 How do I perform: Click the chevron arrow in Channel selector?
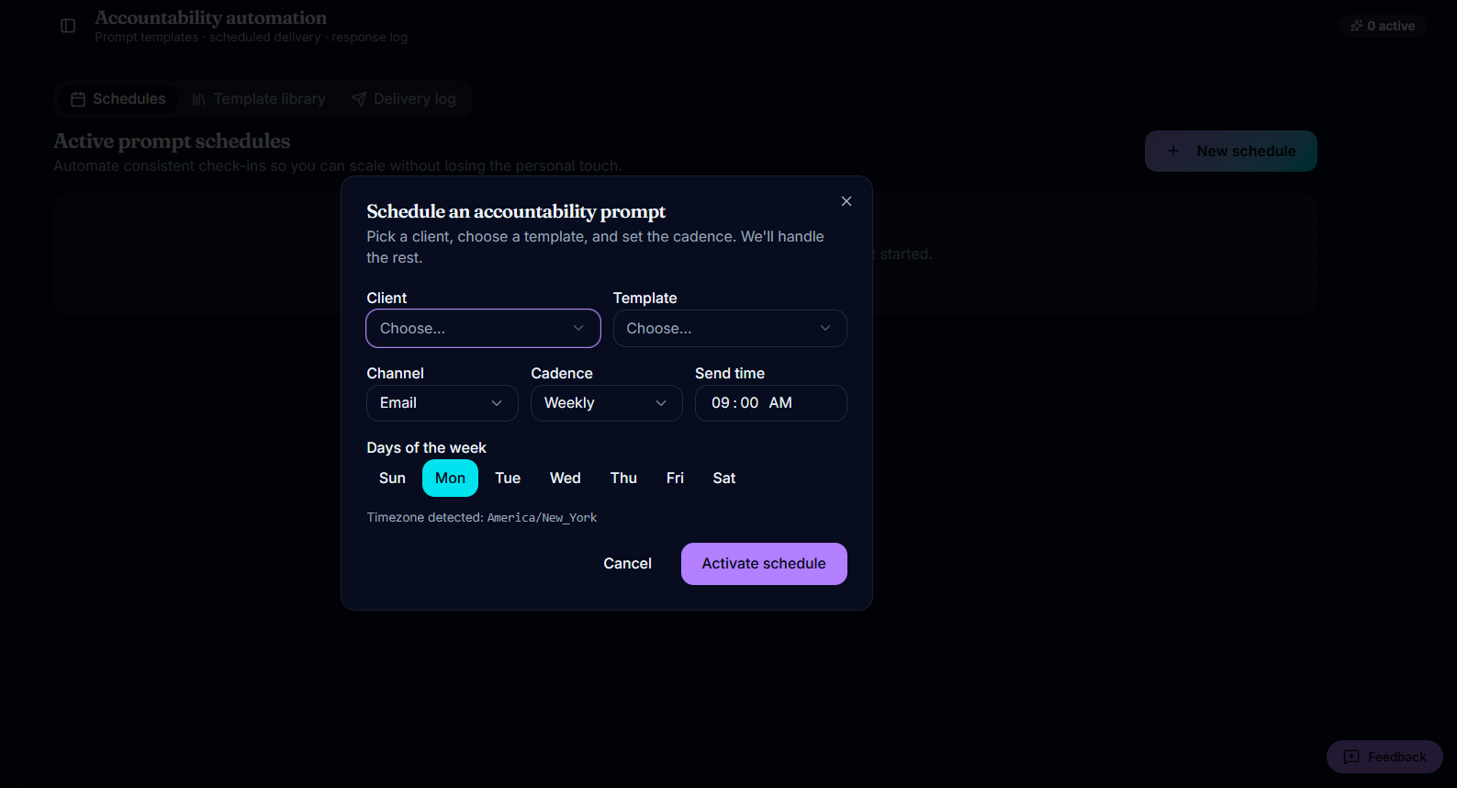[497, 403]
